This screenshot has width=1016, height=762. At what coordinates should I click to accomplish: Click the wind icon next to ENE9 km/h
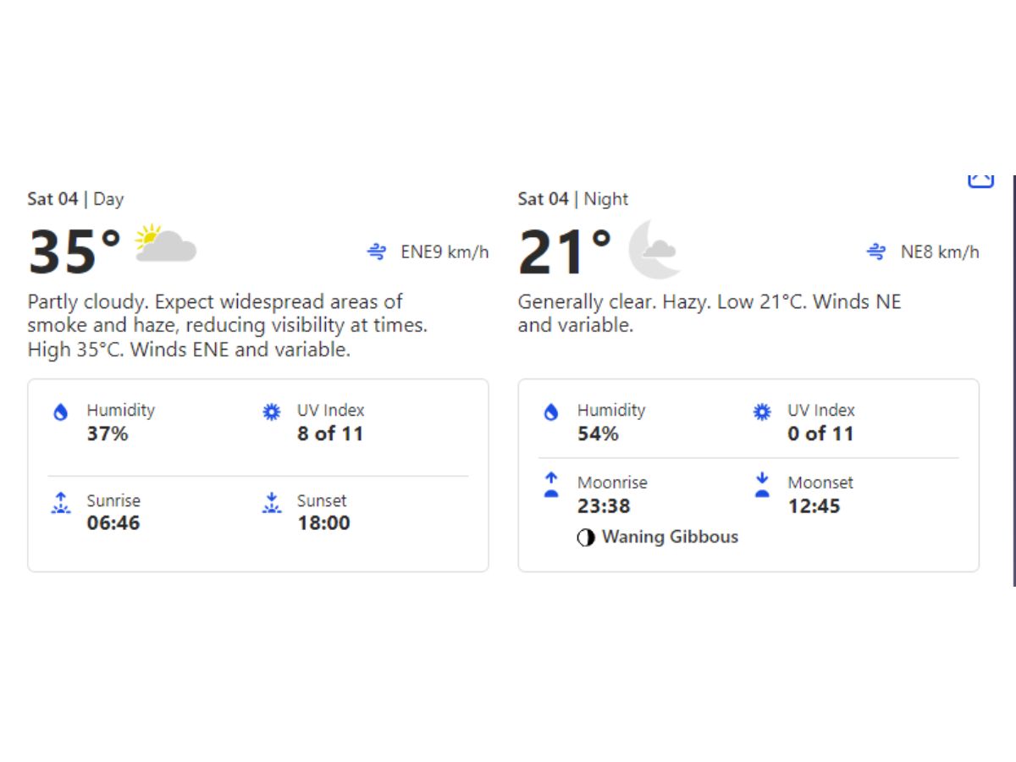pos(376,251)
